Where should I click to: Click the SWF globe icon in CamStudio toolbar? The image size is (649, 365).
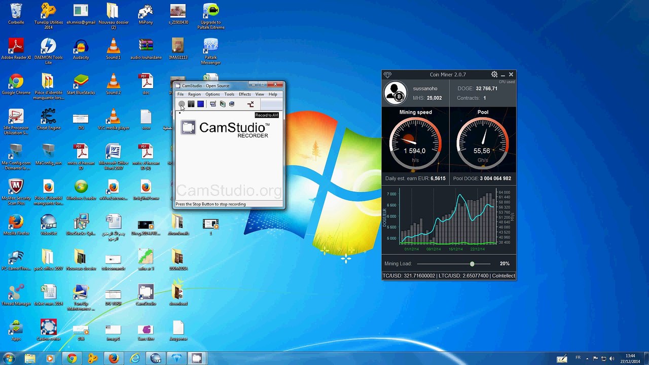pos(232,104)
